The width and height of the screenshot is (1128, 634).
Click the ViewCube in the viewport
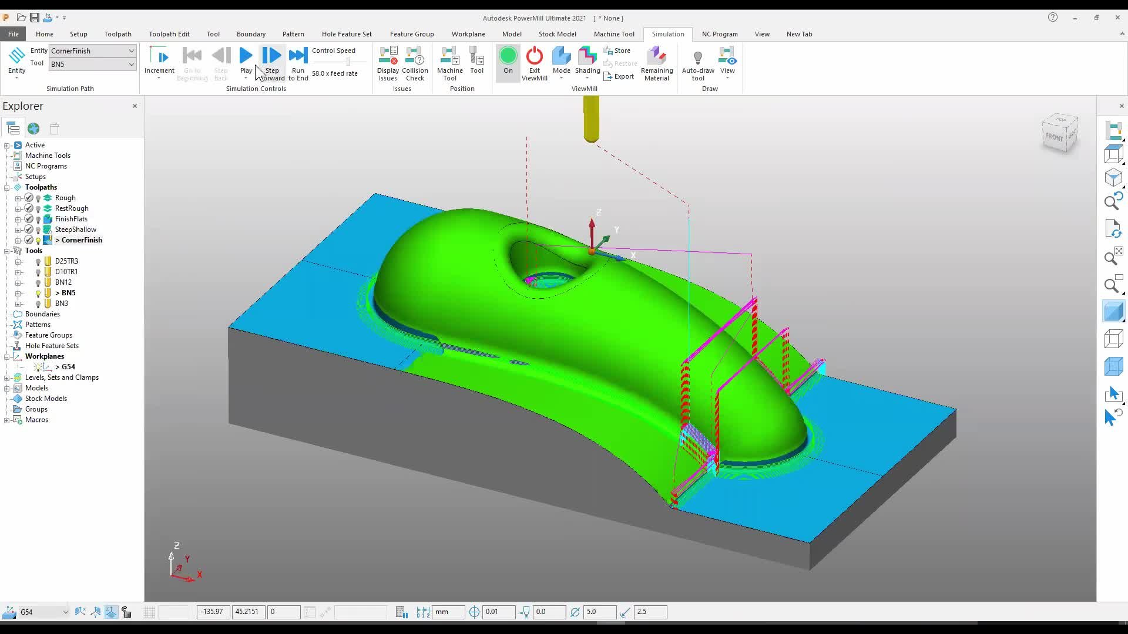(1059, 133)
